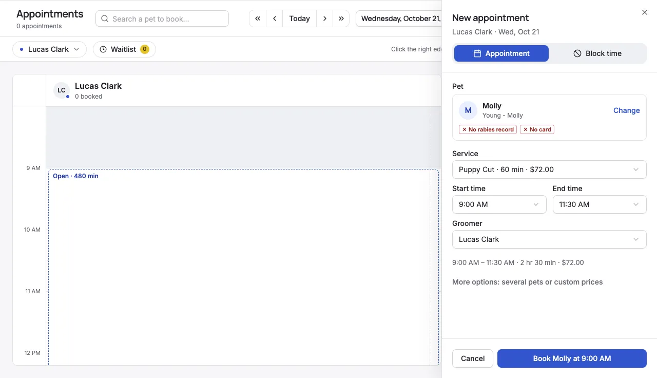The width and height of the screenshot is (657, 378).
Task: Open the End time 11:30 AM dropdown
Action: 600,204
